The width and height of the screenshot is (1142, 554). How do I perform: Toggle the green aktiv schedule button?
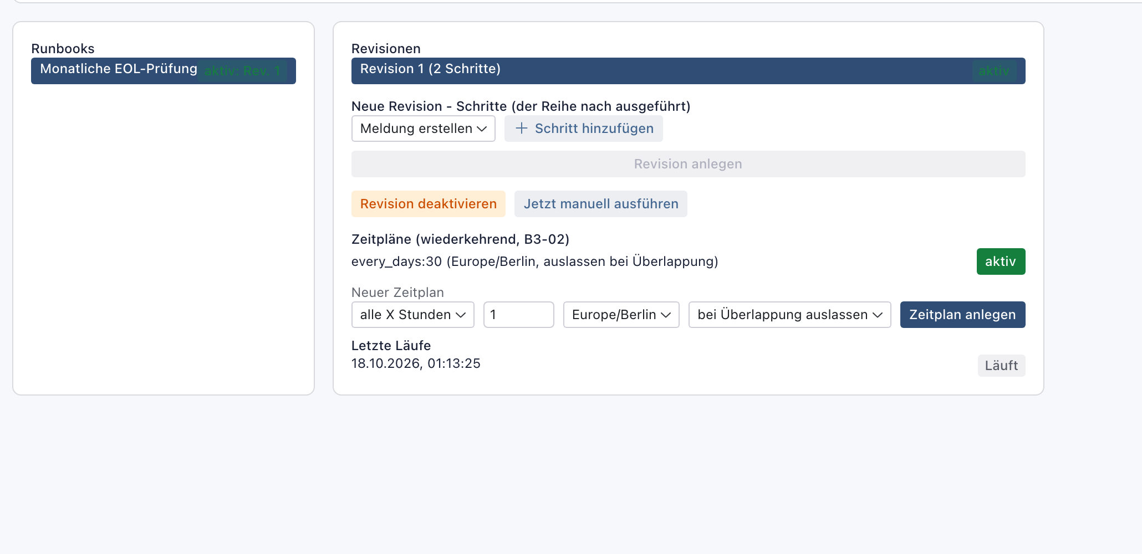click(1001, 261)
